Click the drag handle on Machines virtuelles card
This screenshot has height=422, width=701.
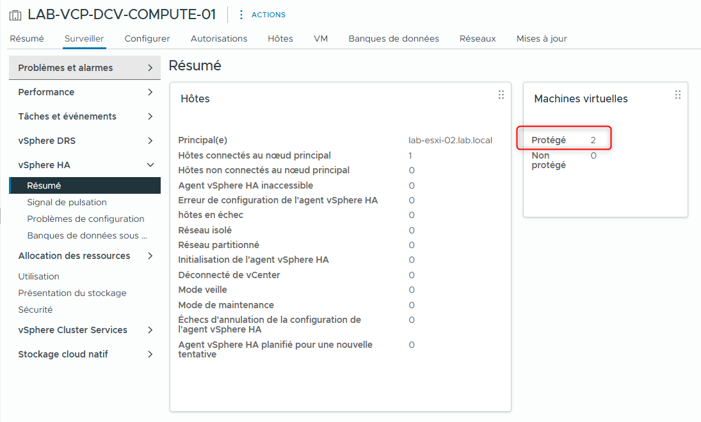678,94
